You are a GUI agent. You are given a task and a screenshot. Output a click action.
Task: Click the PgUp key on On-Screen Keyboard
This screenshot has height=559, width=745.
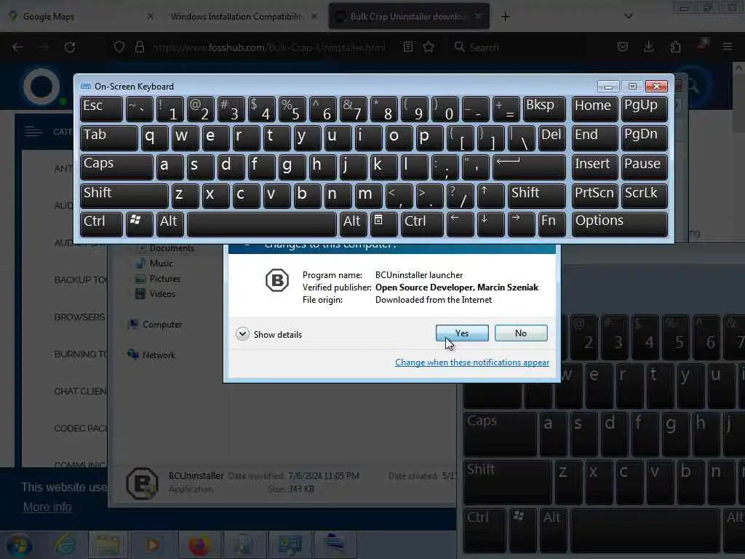point(645,109)
